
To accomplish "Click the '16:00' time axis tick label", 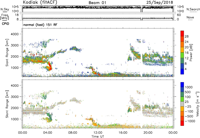I will 123,133.
